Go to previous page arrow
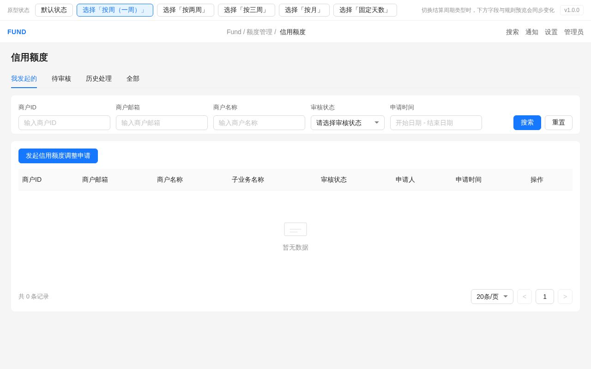This screenshot has width=591, height=369. coord(525,297)
